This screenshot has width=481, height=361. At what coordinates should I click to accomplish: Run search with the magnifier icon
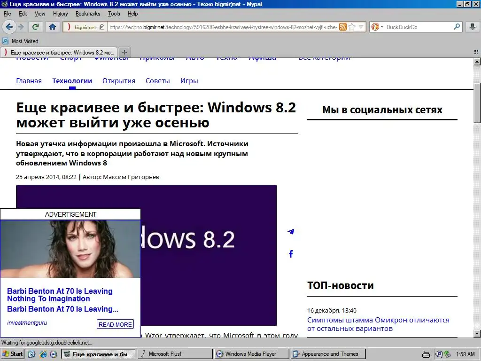457,27
